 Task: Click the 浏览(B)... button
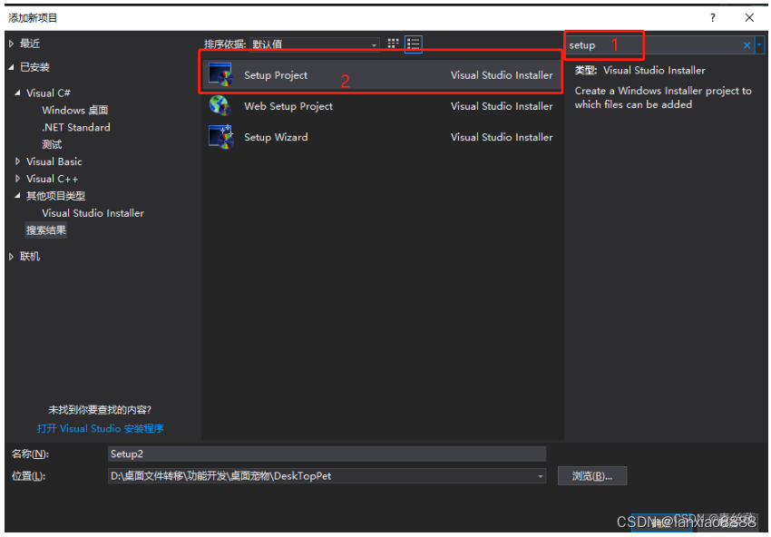click(x=592, y=476)
